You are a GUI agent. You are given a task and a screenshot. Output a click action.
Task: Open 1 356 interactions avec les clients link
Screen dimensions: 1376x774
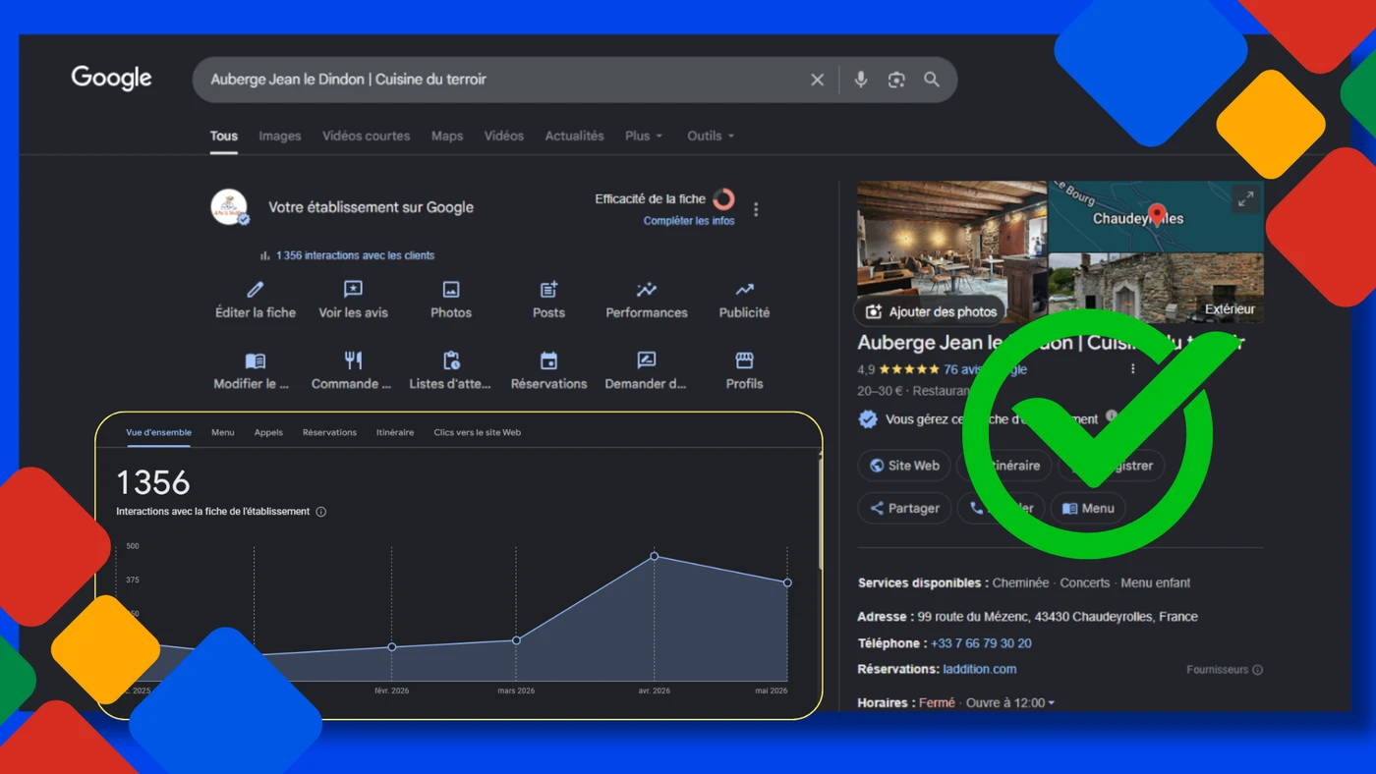coord(355,255)
